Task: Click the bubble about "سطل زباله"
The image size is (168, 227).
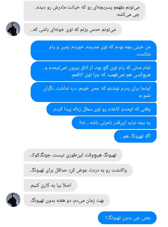Action: tap(101, 109)
